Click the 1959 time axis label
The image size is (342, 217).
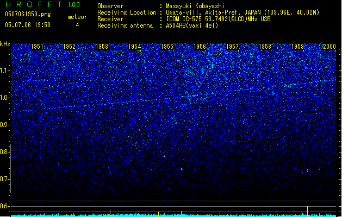(297, 46)
